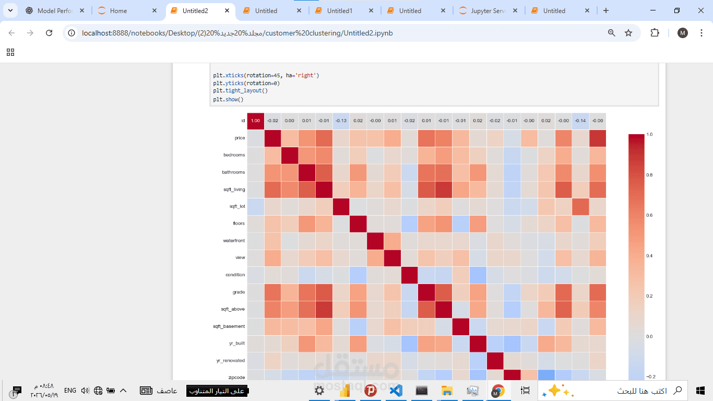Viewport: 713px width, 401px height.
Task: Open the zoom magnifier in the address bar
Action: point(612,33)
